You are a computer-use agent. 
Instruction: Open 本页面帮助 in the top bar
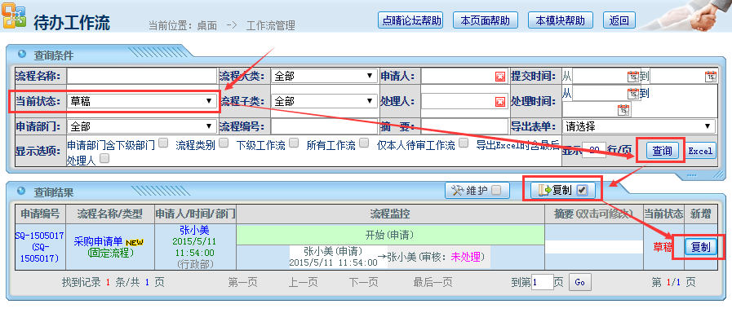(x=486, y=20)
